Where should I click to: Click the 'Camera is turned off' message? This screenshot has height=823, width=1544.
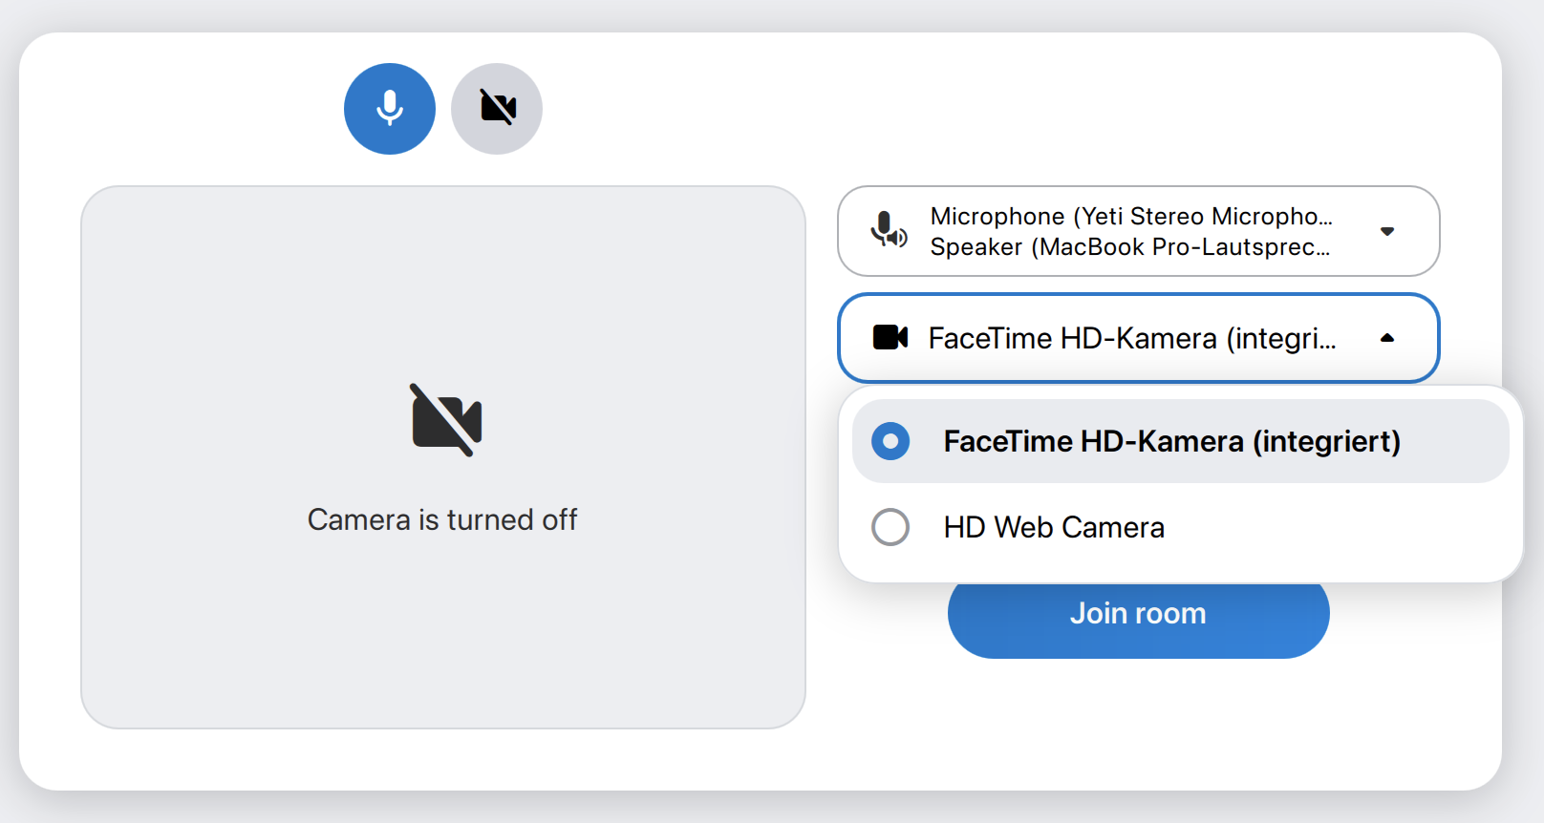point(442,519)
